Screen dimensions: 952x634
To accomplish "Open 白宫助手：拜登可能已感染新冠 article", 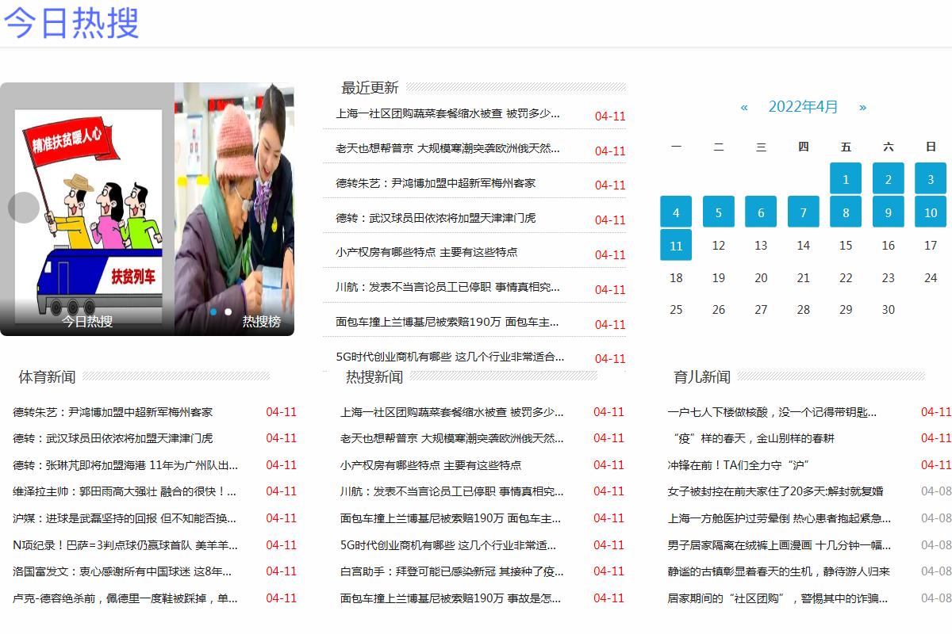I will coord(452,571).
